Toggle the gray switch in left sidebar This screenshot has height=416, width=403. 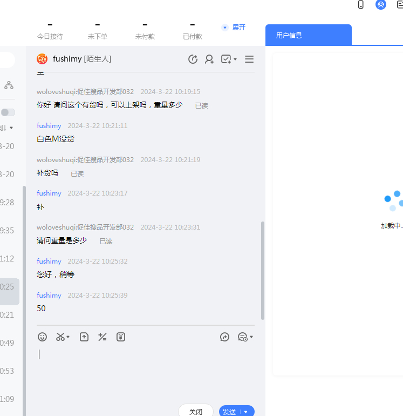point(8,112)
